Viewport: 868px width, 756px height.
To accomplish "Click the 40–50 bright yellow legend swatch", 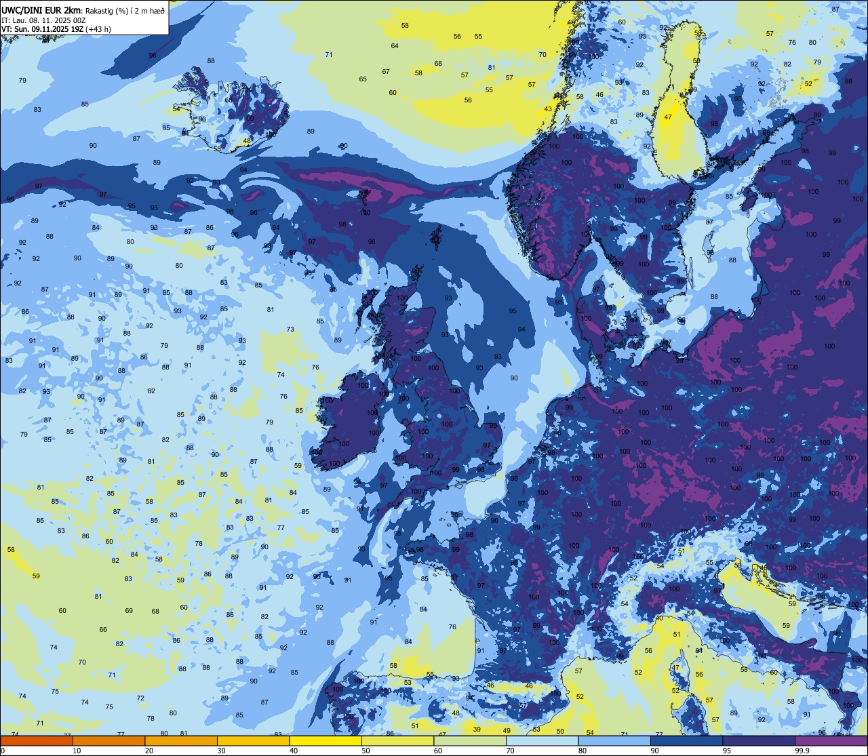I will (325, 741).
